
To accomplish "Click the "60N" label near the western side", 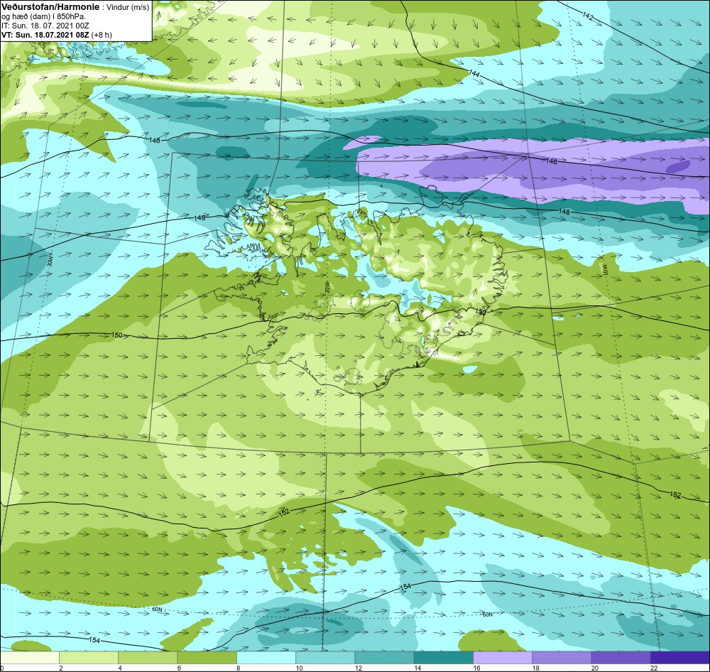I will (x=157, y=609).
